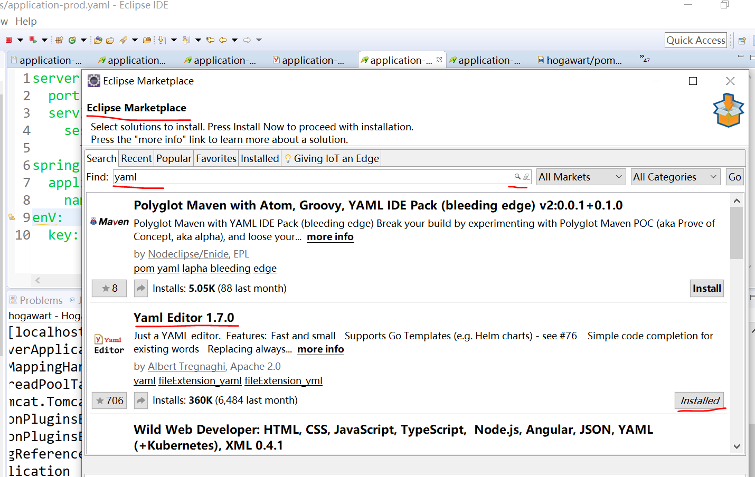Click the New Java Class toolbar icon
Screen dimensions: 755x477
[72, 40]
